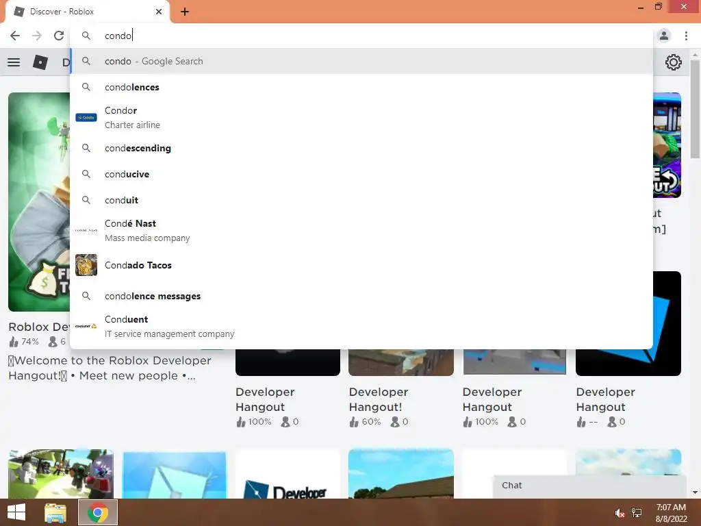Viewport: 701px width, 526px height.
Task: Go back with the browser back arrow
Action: (15, 36)
